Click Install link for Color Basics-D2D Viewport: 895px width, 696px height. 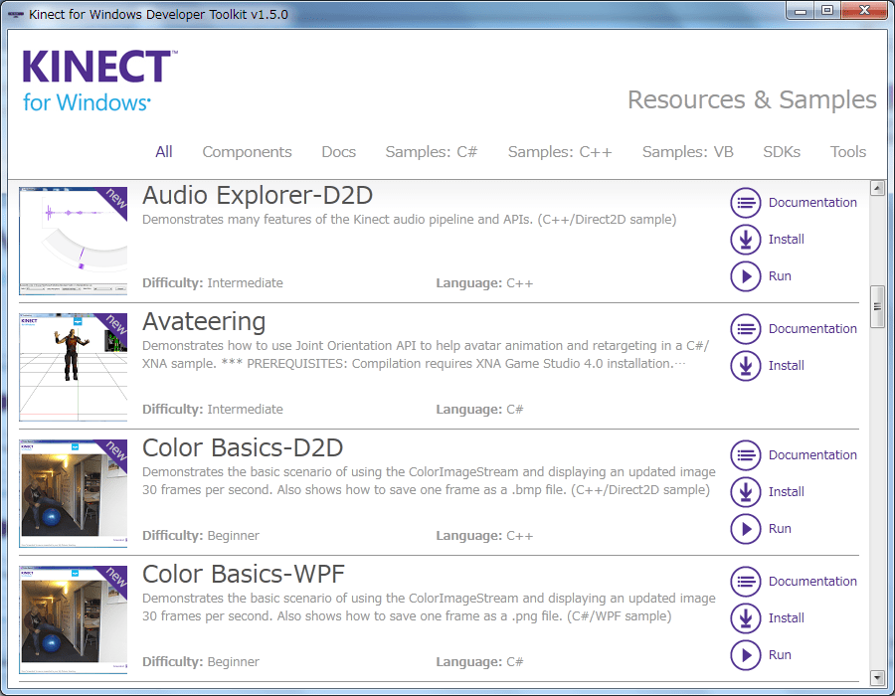[786, 492]
